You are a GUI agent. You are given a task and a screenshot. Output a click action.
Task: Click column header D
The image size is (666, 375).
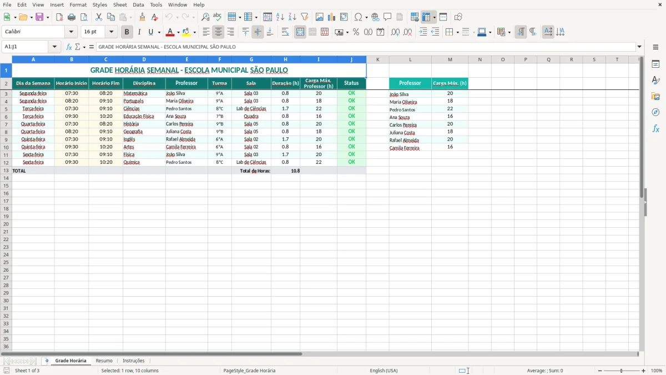pos(144,59)
